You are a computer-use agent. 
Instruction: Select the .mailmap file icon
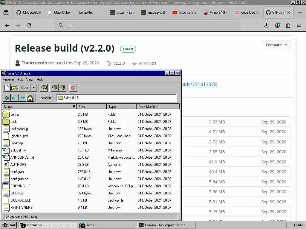(x=6, y=143)
